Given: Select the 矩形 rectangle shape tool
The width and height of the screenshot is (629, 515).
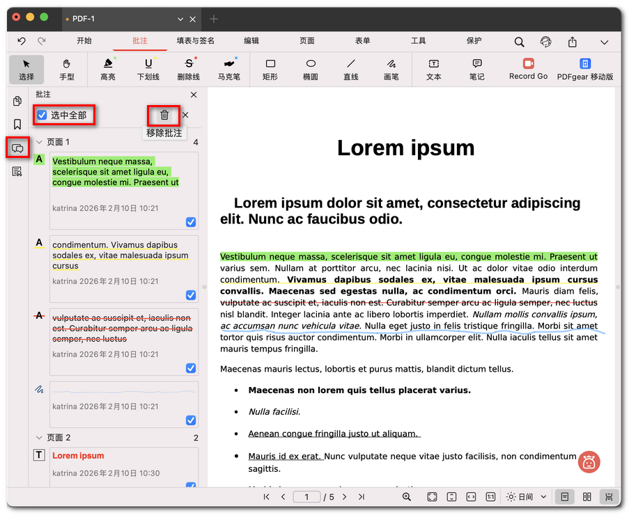Looking at the screenshot, I should point(270,70).
